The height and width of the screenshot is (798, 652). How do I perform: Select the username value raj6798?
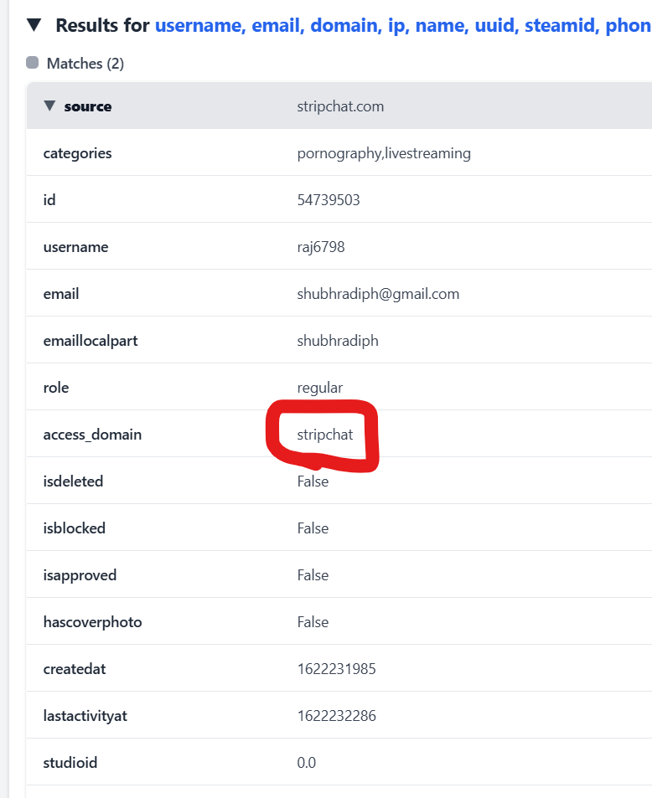point(321,247)
